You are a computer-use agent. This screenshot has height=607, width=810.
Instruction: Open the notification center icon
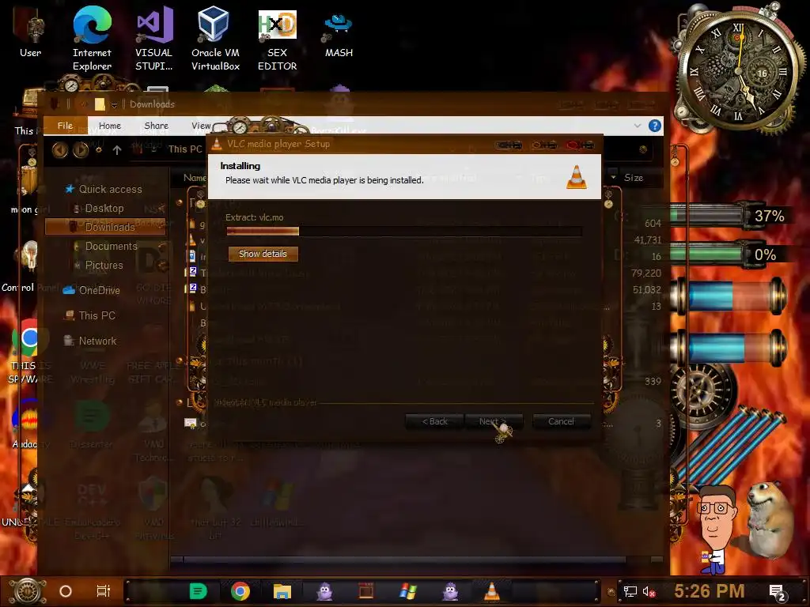pyautogui.click(x=777, y=592)
